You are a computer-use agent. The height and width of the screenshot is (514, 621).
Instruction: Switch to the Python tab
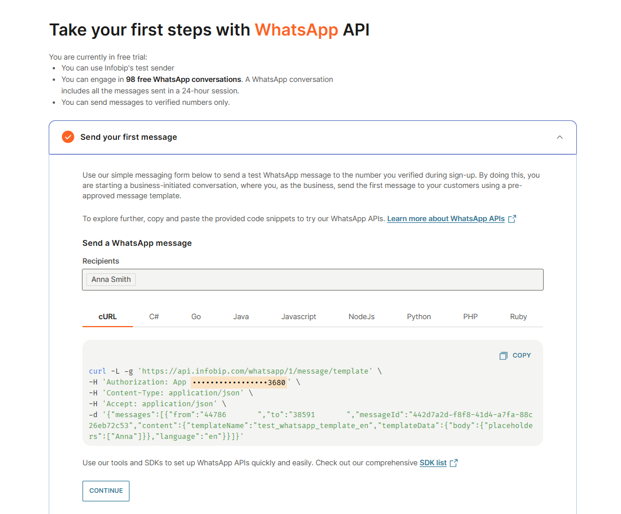[419, 317]
